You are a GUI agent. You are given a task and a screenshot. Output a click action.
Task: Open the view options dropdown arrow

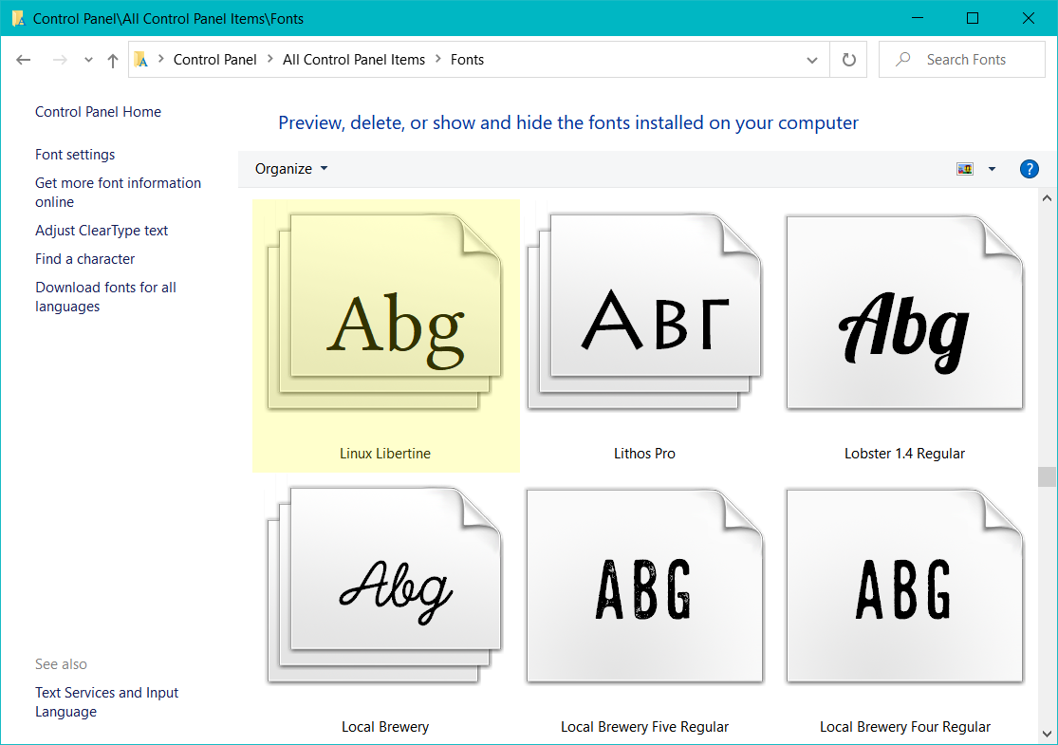tap(992, 169)
